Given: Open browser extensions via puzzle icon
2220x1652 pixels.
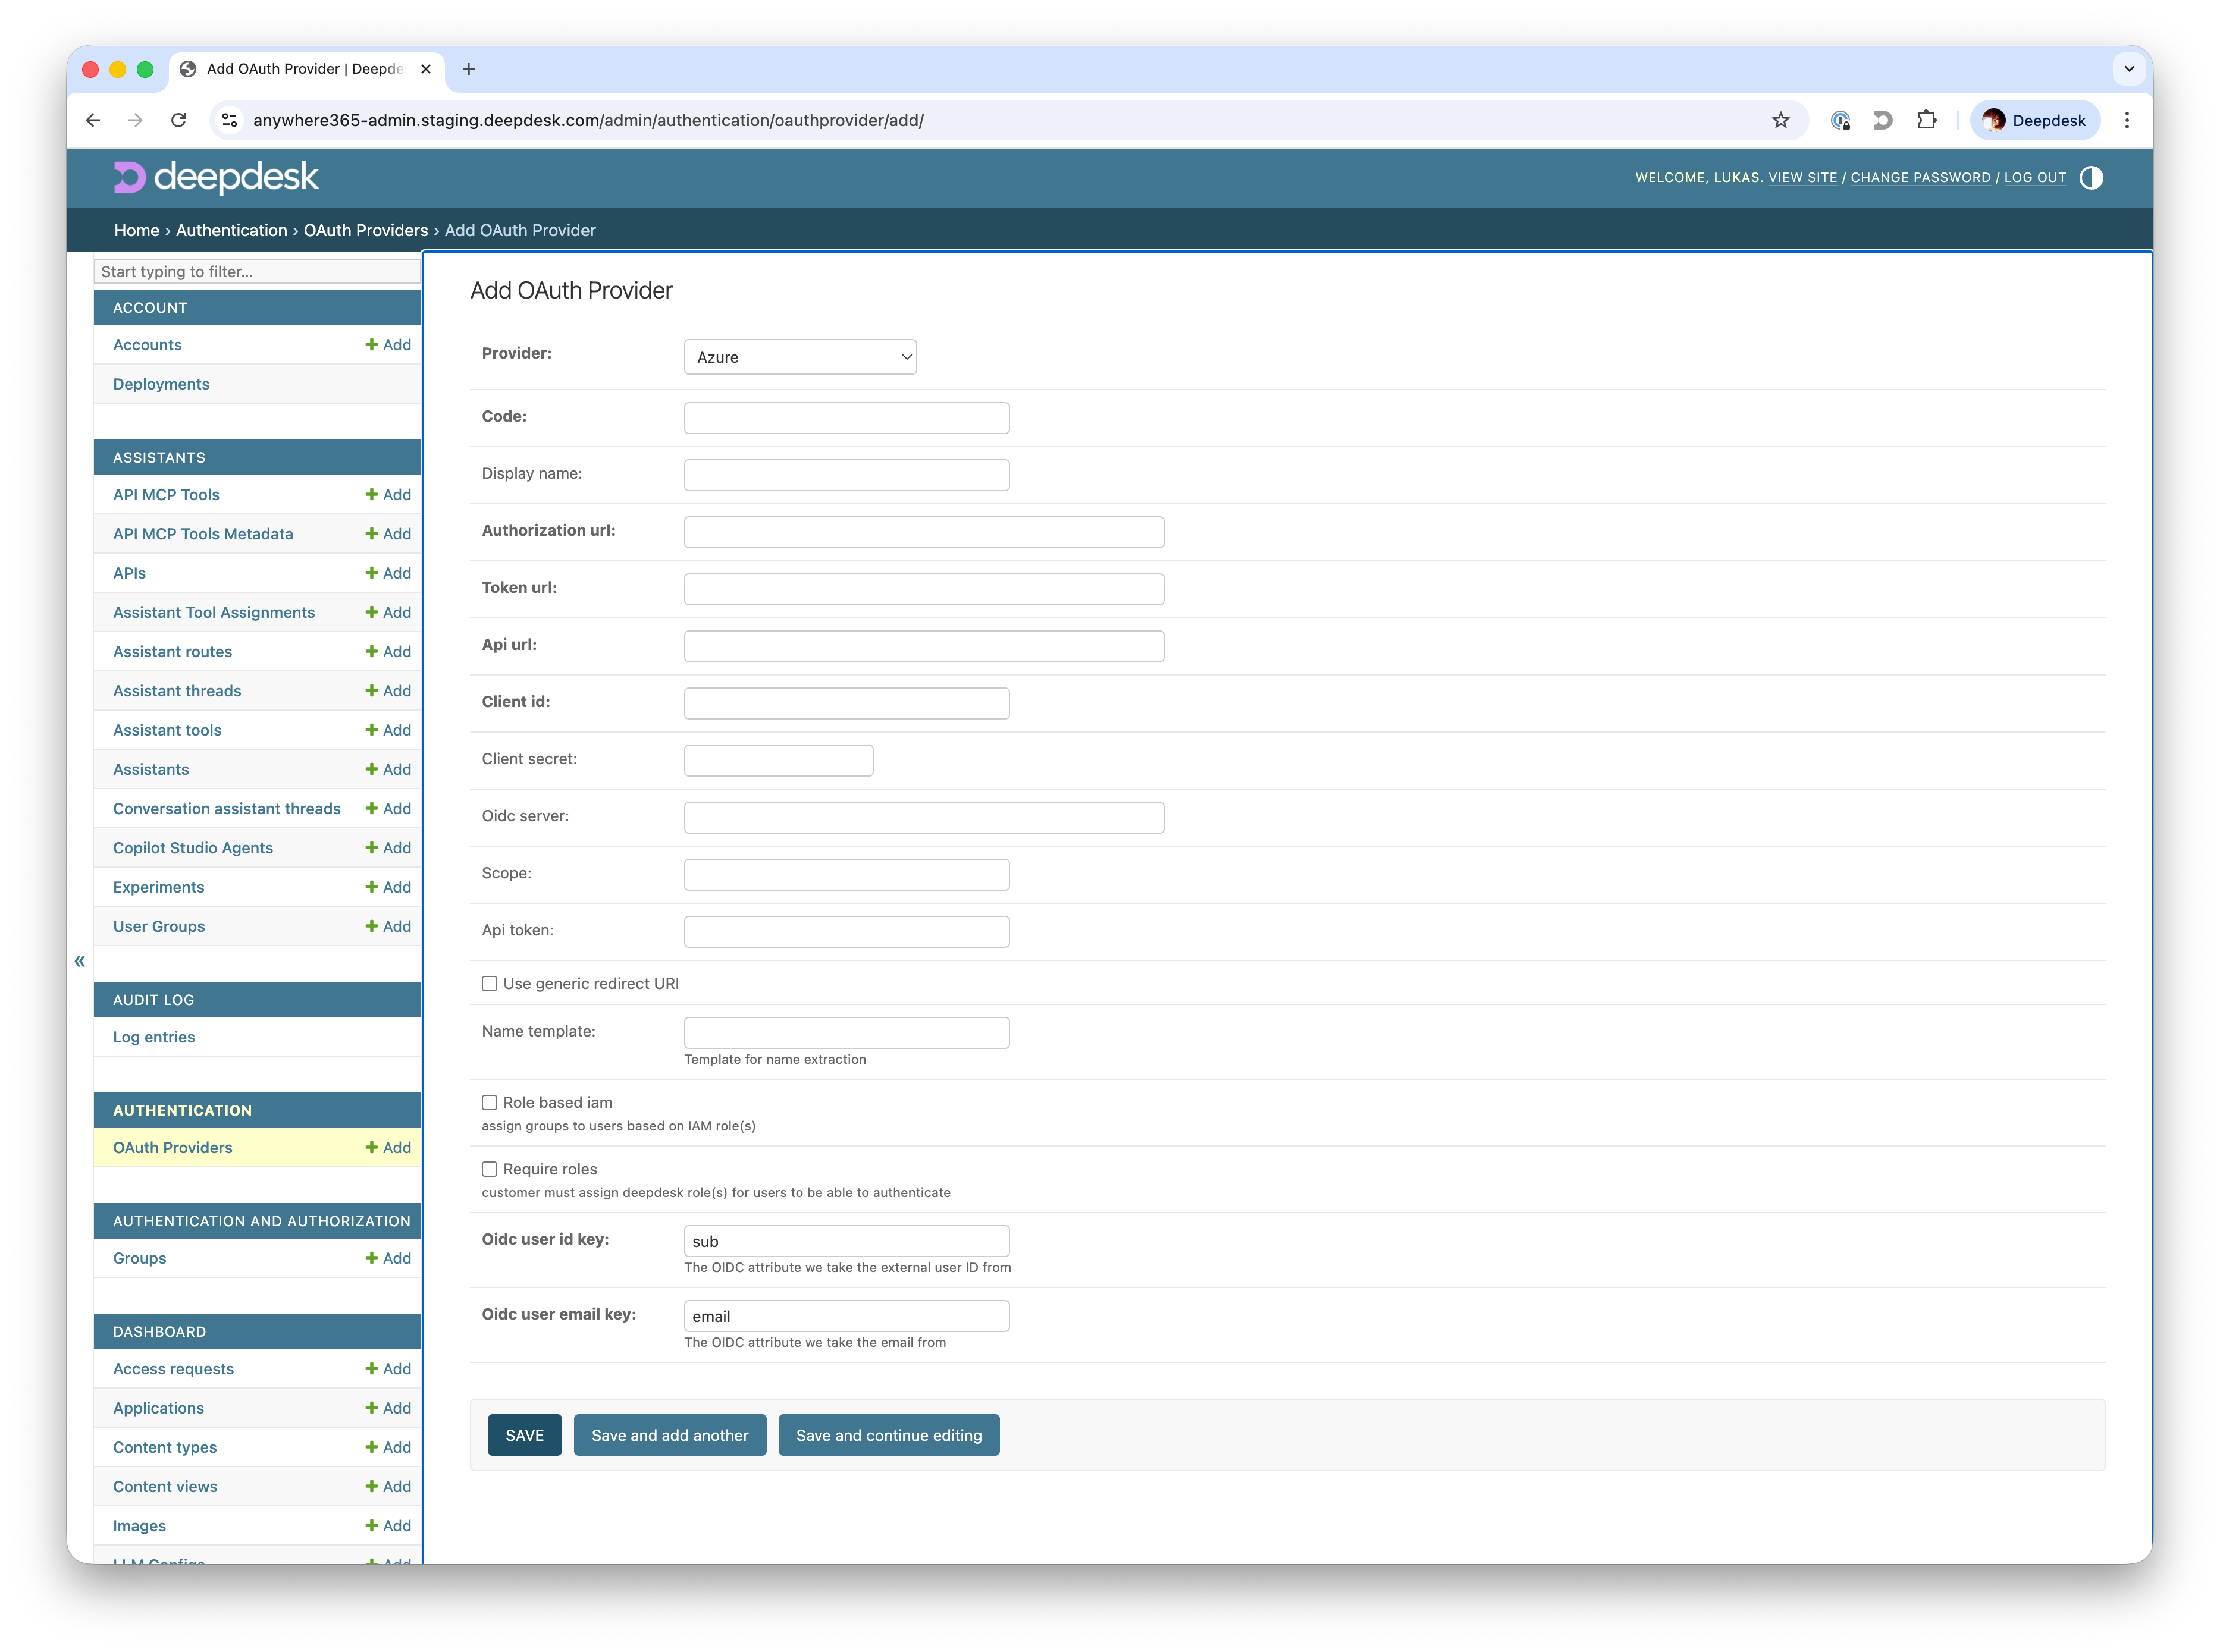Looking at the screenshot, I should click(x=1927, y=120).
